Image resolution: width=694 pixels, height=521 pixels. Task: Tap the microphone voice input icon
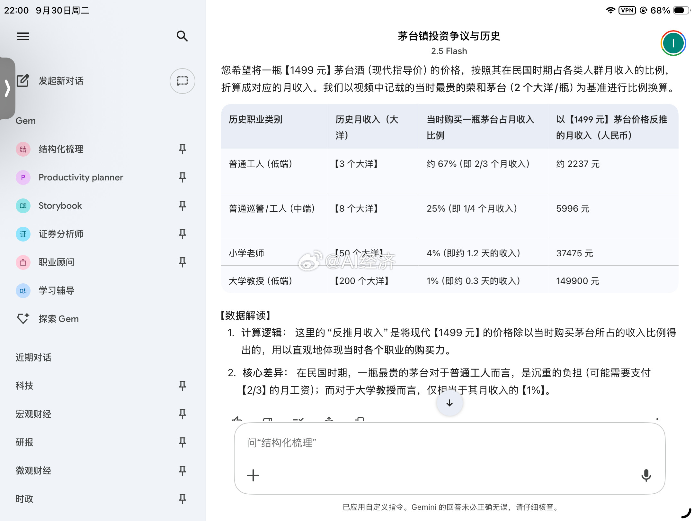[x=646, y=475]
